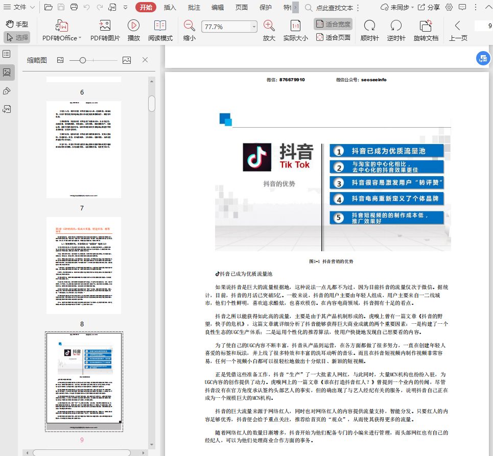Open the PDF转Office converter
The width and height of the screenshot is (493, 456).
[62, 31]
